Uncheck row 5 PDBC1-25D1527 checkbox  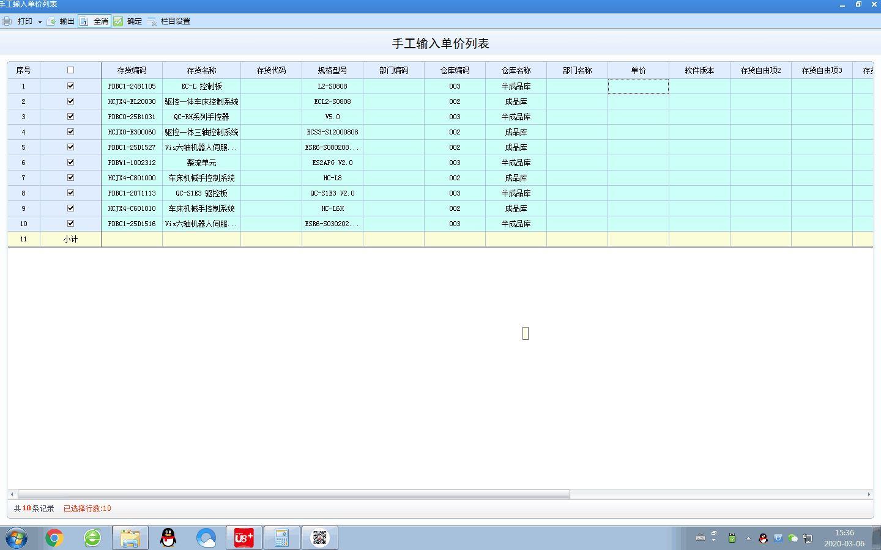[70, 147]
